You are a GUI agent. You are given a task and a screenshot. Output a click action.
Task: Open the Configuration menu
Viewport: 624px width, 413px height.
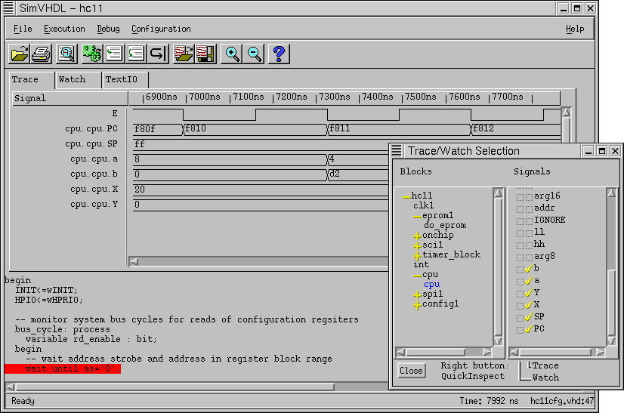point(161,29)
